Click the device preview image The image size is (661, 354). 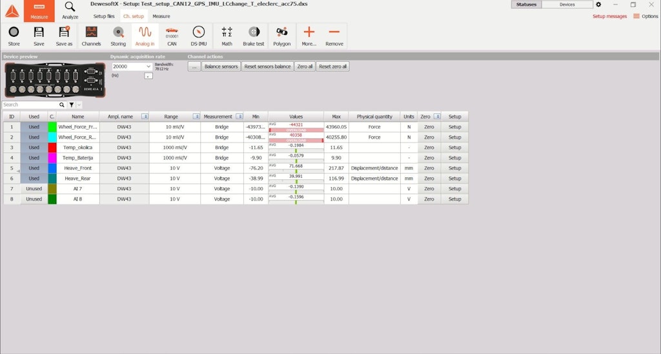(x=55, y=80)
